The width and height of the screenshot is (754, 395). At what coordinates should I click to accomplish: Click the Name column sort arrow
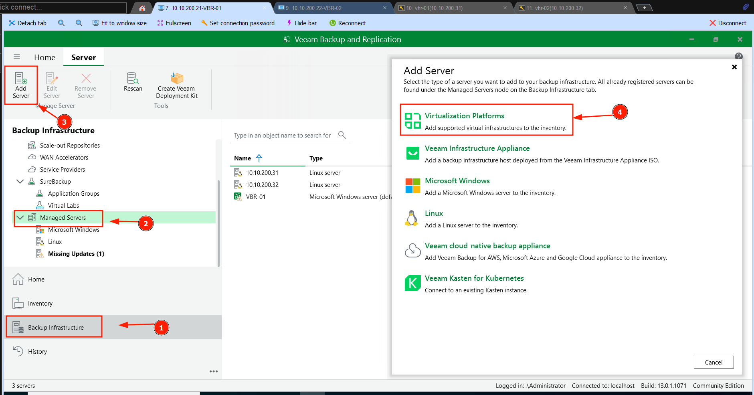pyautogui.click(x=259, y=158)
